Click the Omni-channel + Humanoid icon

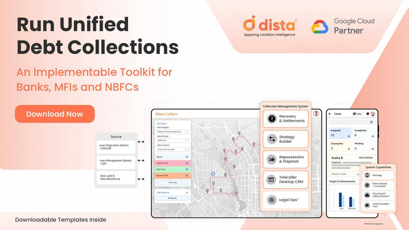pos(367,185)
